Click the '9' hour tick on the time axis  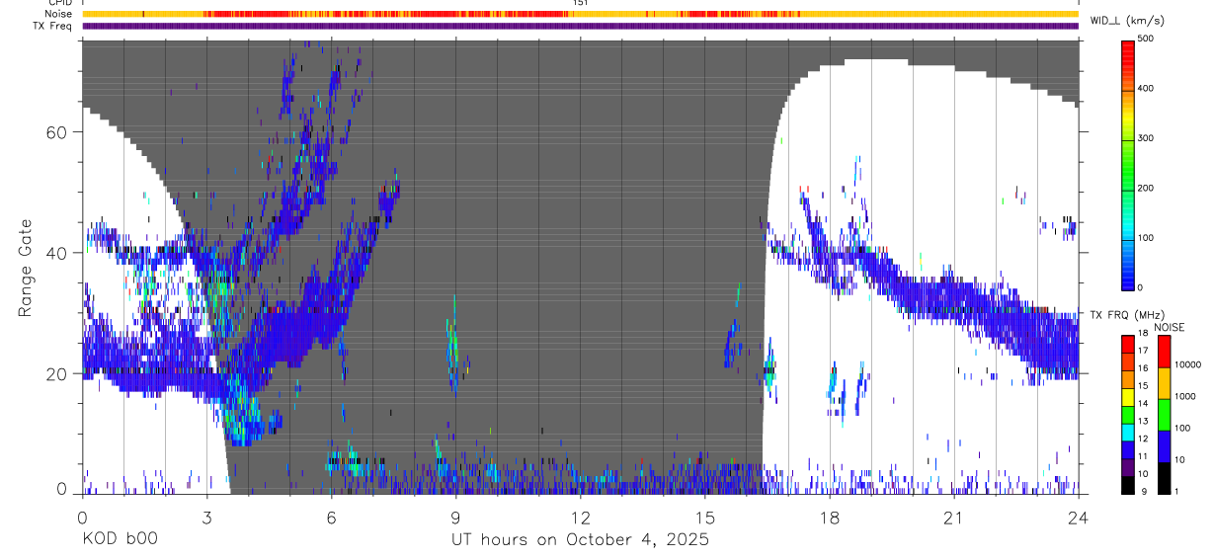(x=455, y=518)
